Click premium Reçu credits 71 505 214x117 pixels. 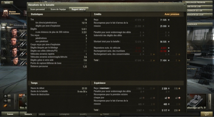tap(163, 20)
